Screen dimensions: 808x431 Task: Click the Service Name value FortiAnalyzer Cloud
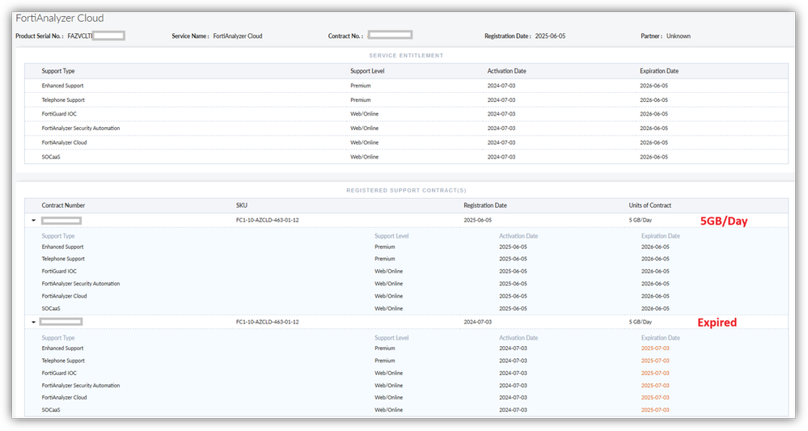[x=238, y=36]
